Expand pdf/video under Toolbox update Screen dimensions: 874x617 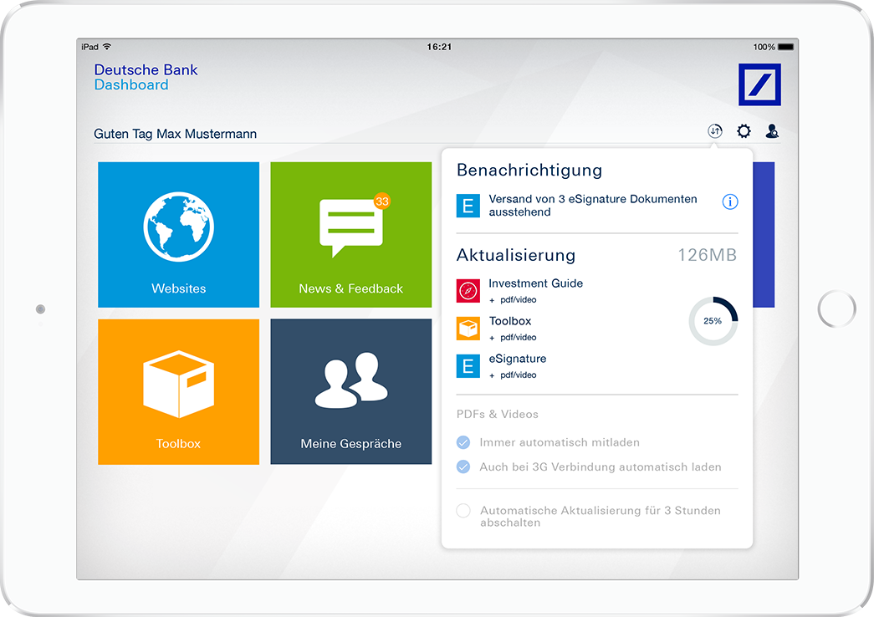pos(513,337)
